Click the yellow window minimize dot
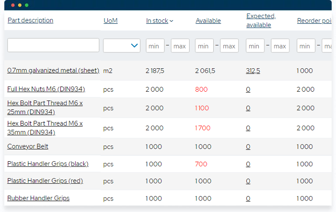The width and height of the screenshot is (336, 212). pos(20,5)
